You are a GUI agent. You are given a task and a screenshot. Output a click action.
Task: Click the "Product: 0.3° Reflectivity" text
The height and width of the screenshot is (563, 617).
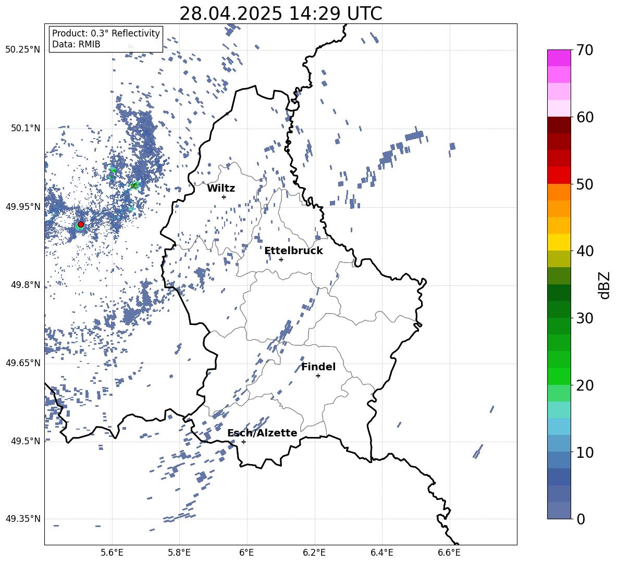[x=106, y=33]
